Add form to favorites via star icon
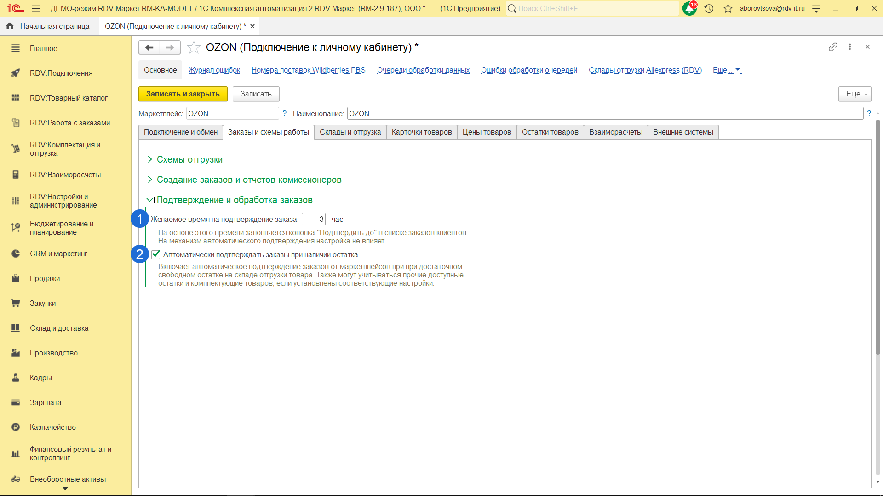The height and width of the screenshot is (496, 883). pyautogui.click(x=194, y=47)
